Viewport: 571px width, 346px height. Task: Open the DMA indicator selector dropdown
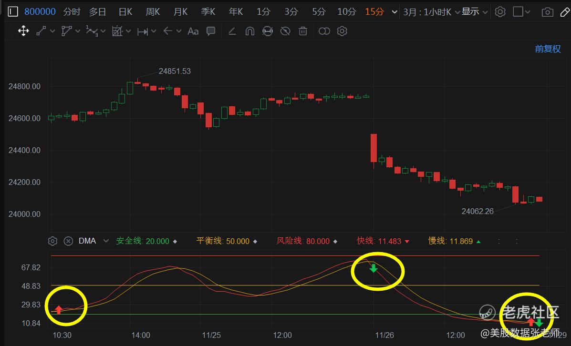tap(106, 241)
